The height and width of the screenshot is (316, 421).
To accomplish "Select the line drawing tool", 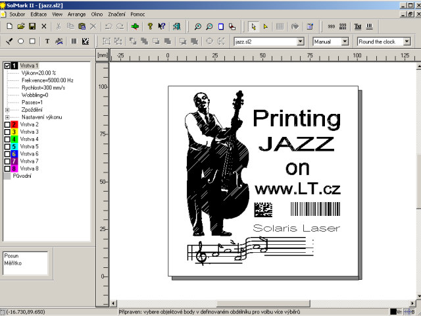I will tap(9, 41).
